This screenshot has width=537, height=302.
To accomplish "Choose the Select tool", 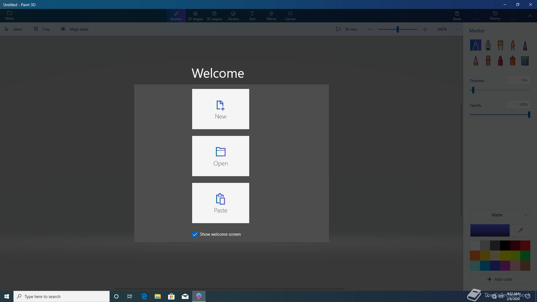I will click(x=14, y=29).
